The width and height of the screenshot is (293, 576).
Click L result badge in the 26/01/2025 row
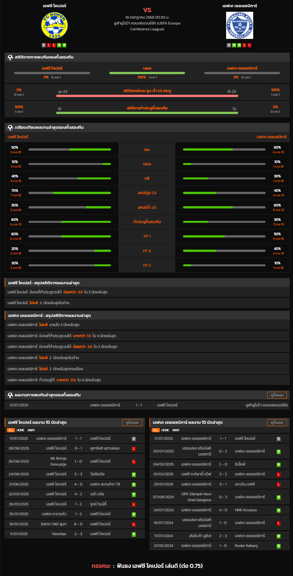(134, 504)
